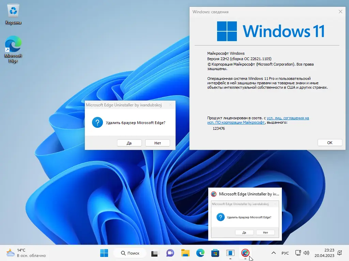
Task: Click the Edge Uninstaller icon on the taskbar
Action: pos(245,253)
